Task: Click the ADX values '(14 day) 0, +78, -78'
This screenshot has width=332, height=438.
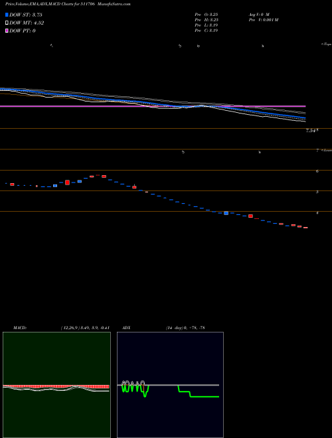Action: [x=185, y=328]
